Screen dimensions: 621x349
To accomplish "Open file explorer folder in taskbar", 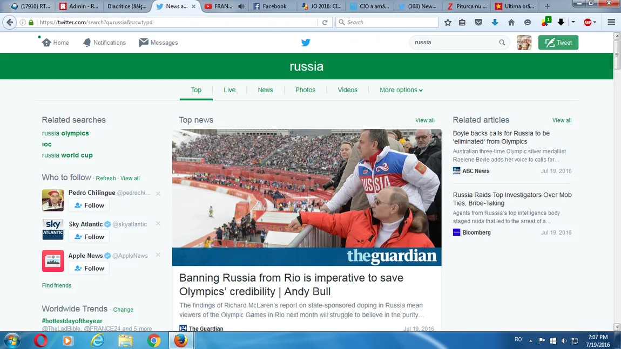I will pyautogui.click(x=125, y=340).
